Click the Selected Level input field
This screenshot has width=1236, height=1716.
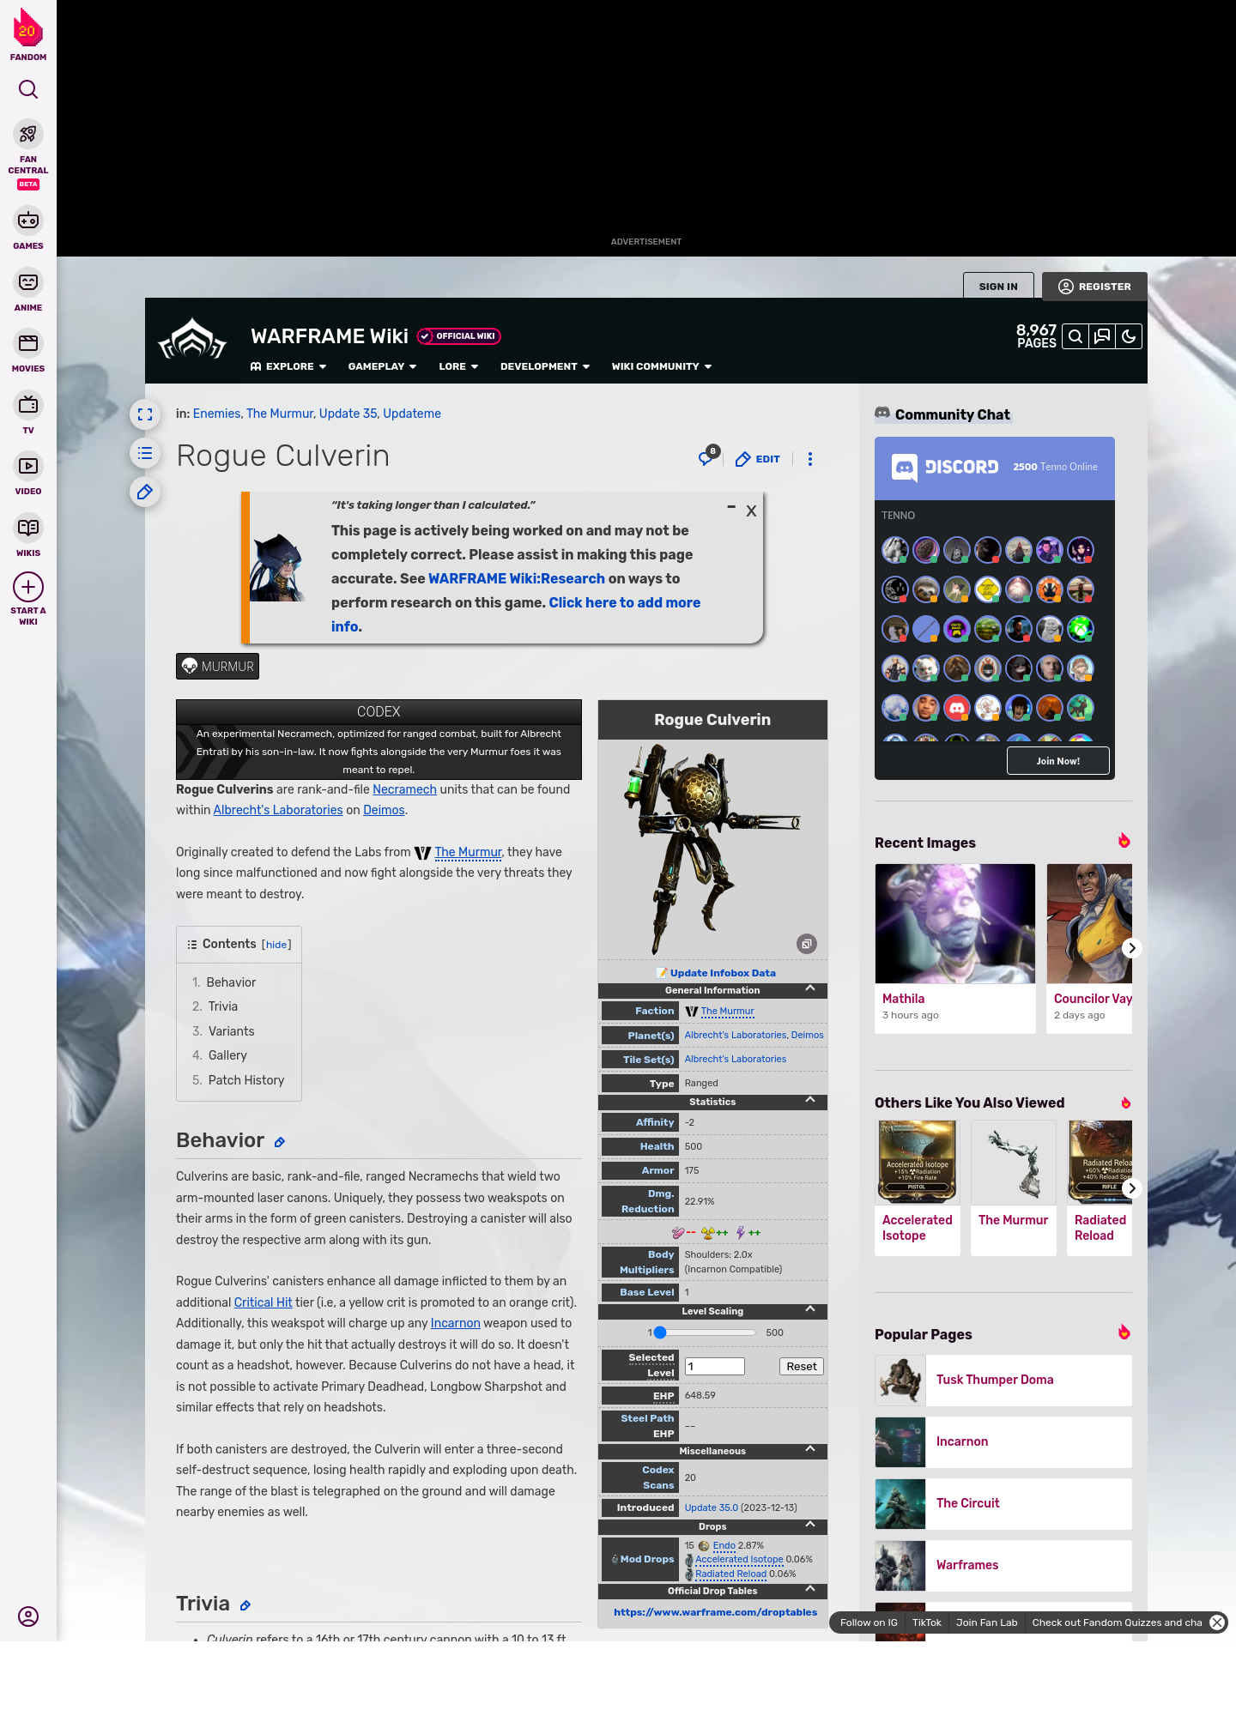click(x=714, y=1367)
